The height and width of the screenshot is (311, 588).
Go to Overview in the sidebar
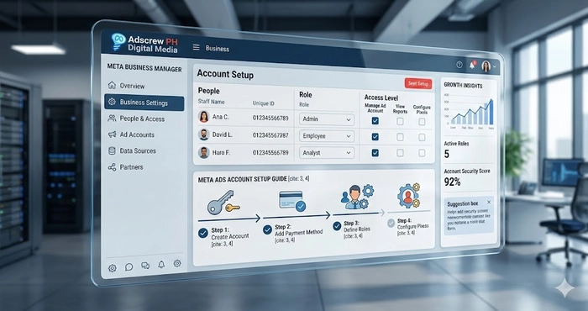144,86
